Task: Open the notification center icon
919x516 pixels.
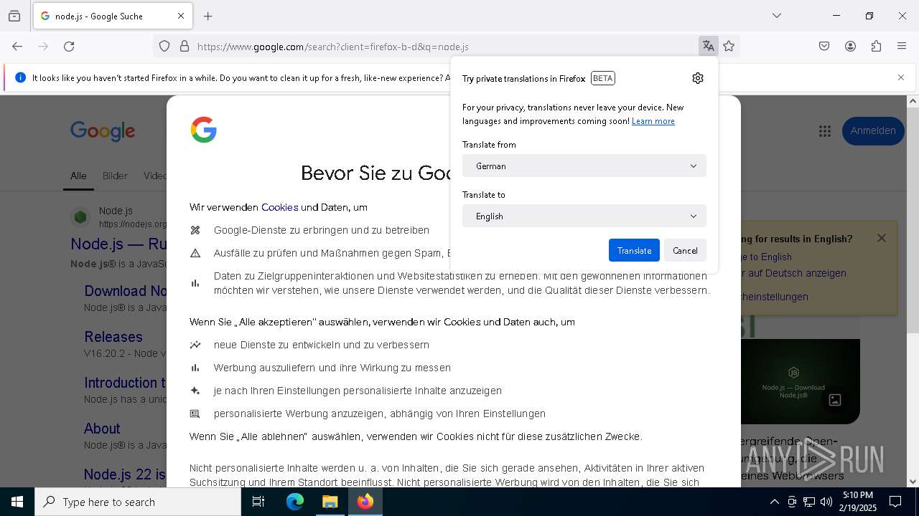Action: 895,502
